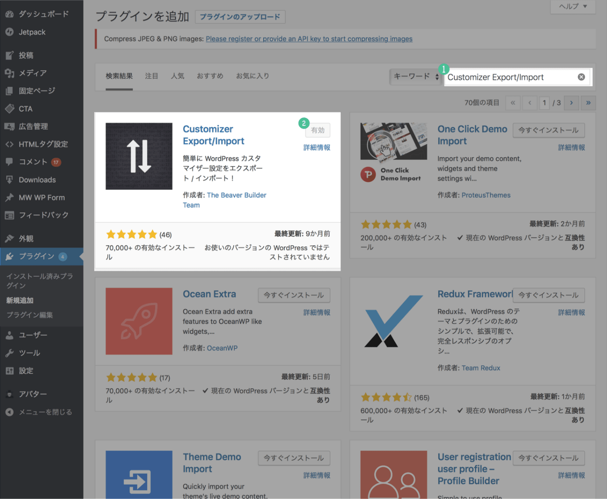
Task: Install User registration Profile Builder now
Action: click(548, 458)
